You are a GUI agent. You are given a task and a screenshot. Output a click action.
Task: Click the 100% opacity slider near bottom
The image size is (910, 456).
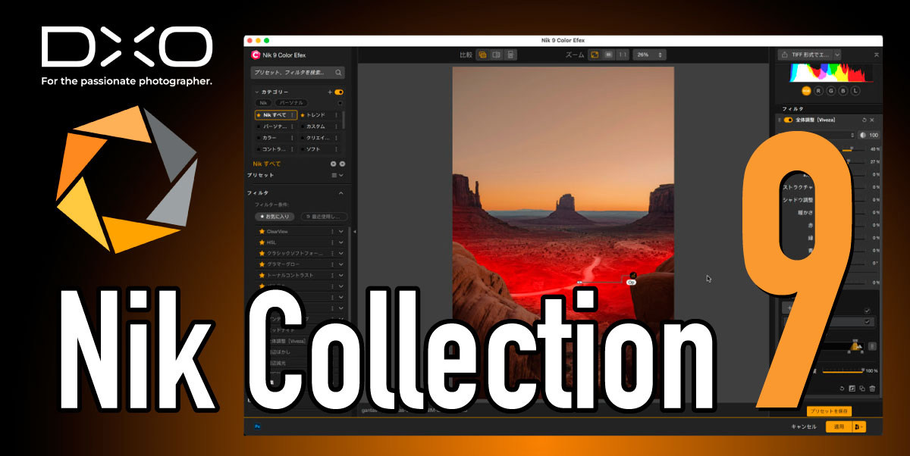coord(843,370)
